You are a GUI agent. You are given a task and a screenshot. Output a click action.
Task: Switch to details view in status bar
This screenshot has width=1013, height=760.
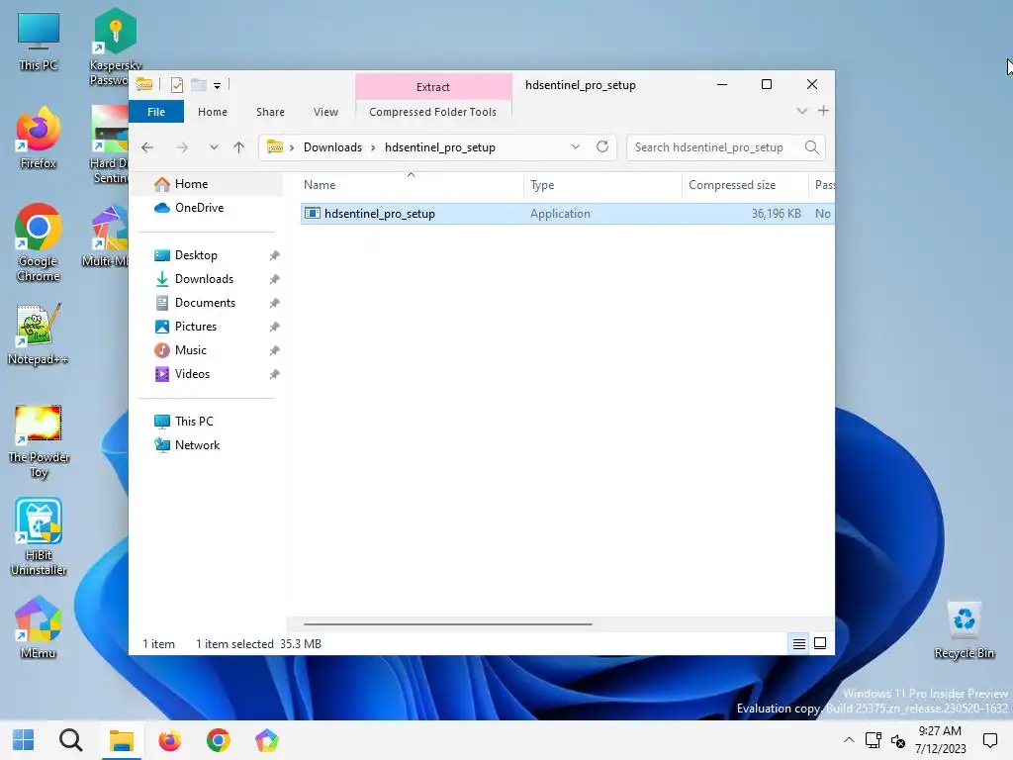799,643
